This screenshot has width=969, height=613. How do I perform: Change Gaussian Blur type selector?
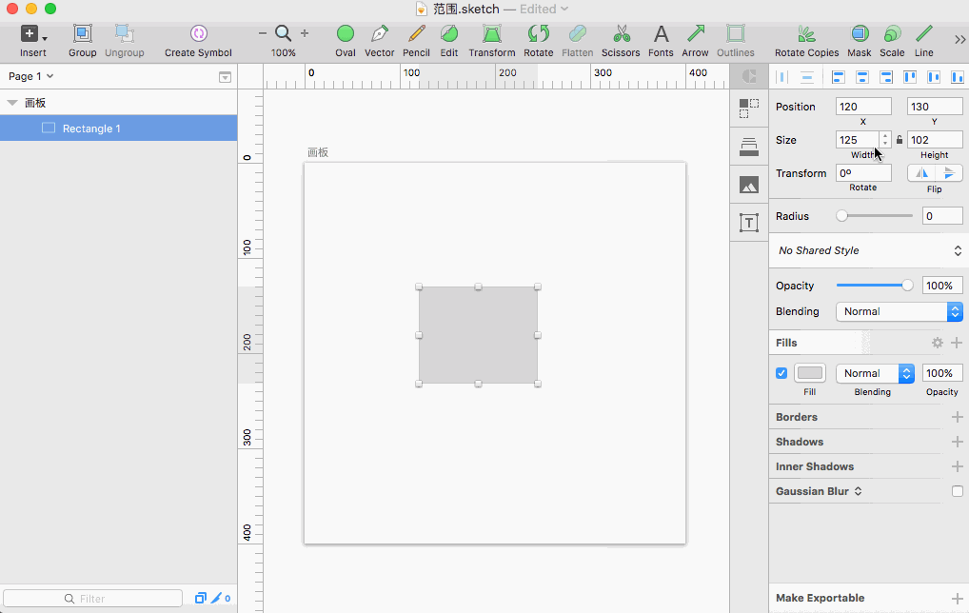(859, 491)
